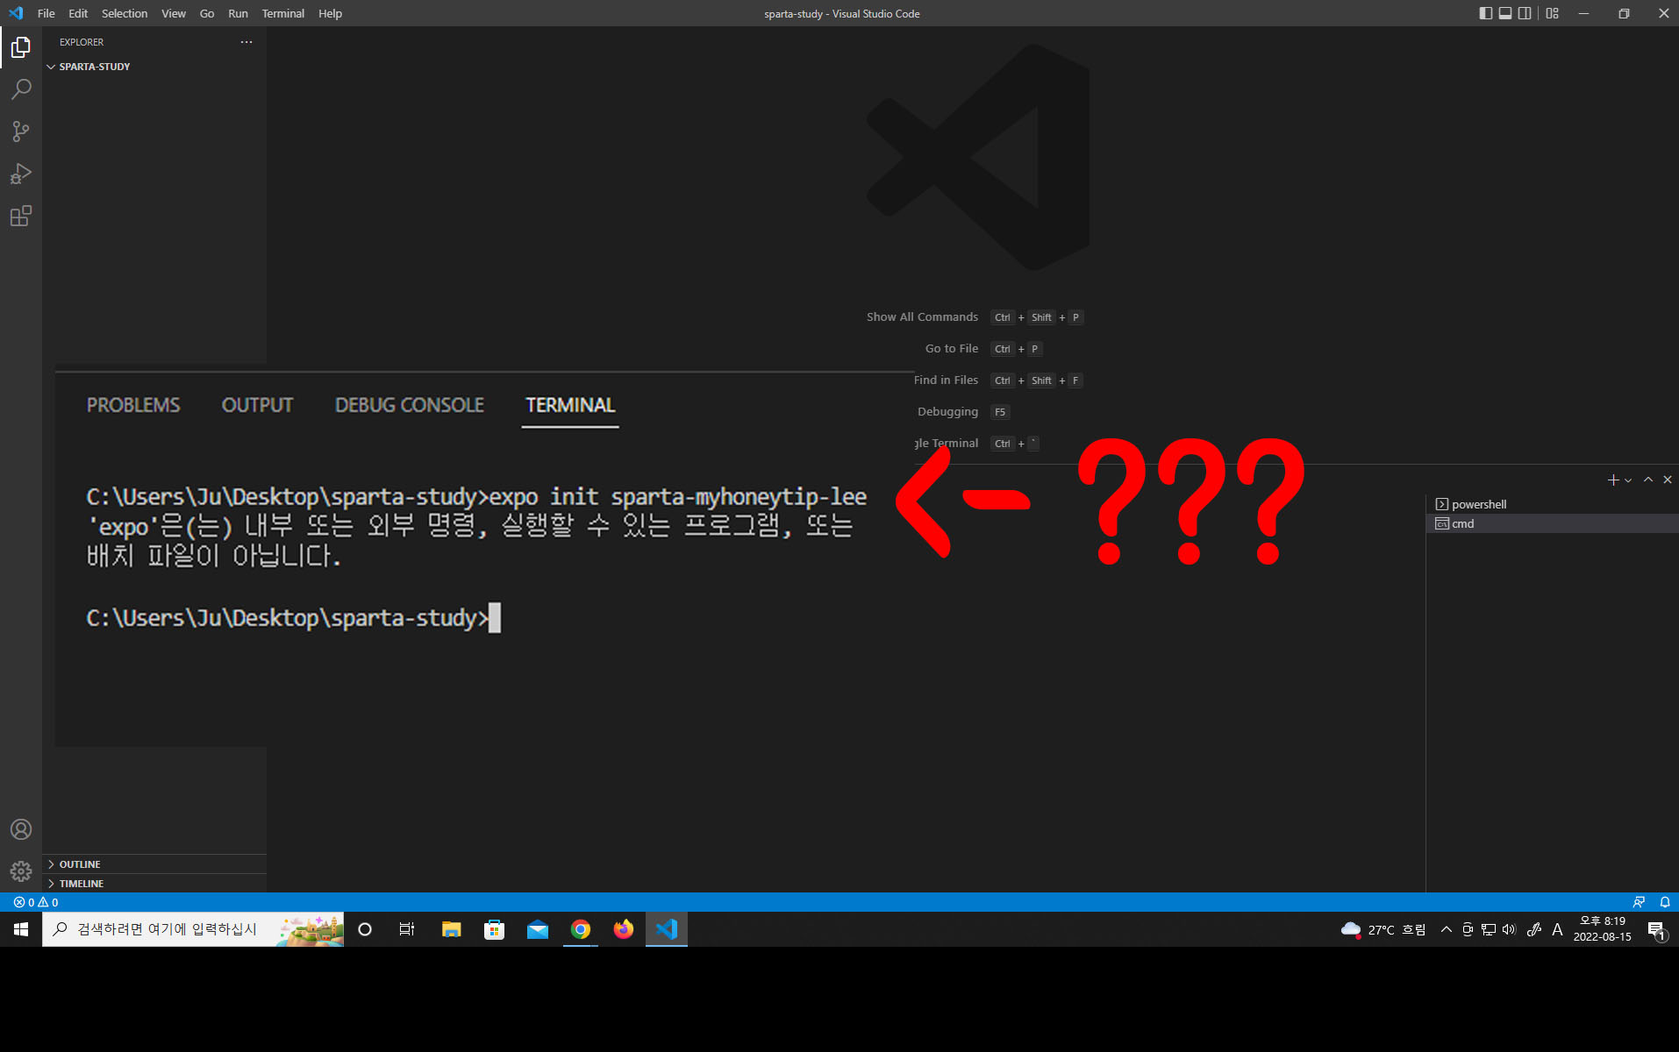1679x1052 pixels.
Task: Open the Edit menu
Action: pyautogui.click(x=78, y=13)
